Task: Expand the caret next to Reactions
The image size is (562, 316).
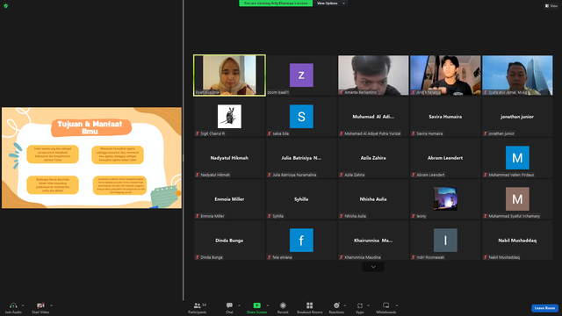Action: click(345, 305)
